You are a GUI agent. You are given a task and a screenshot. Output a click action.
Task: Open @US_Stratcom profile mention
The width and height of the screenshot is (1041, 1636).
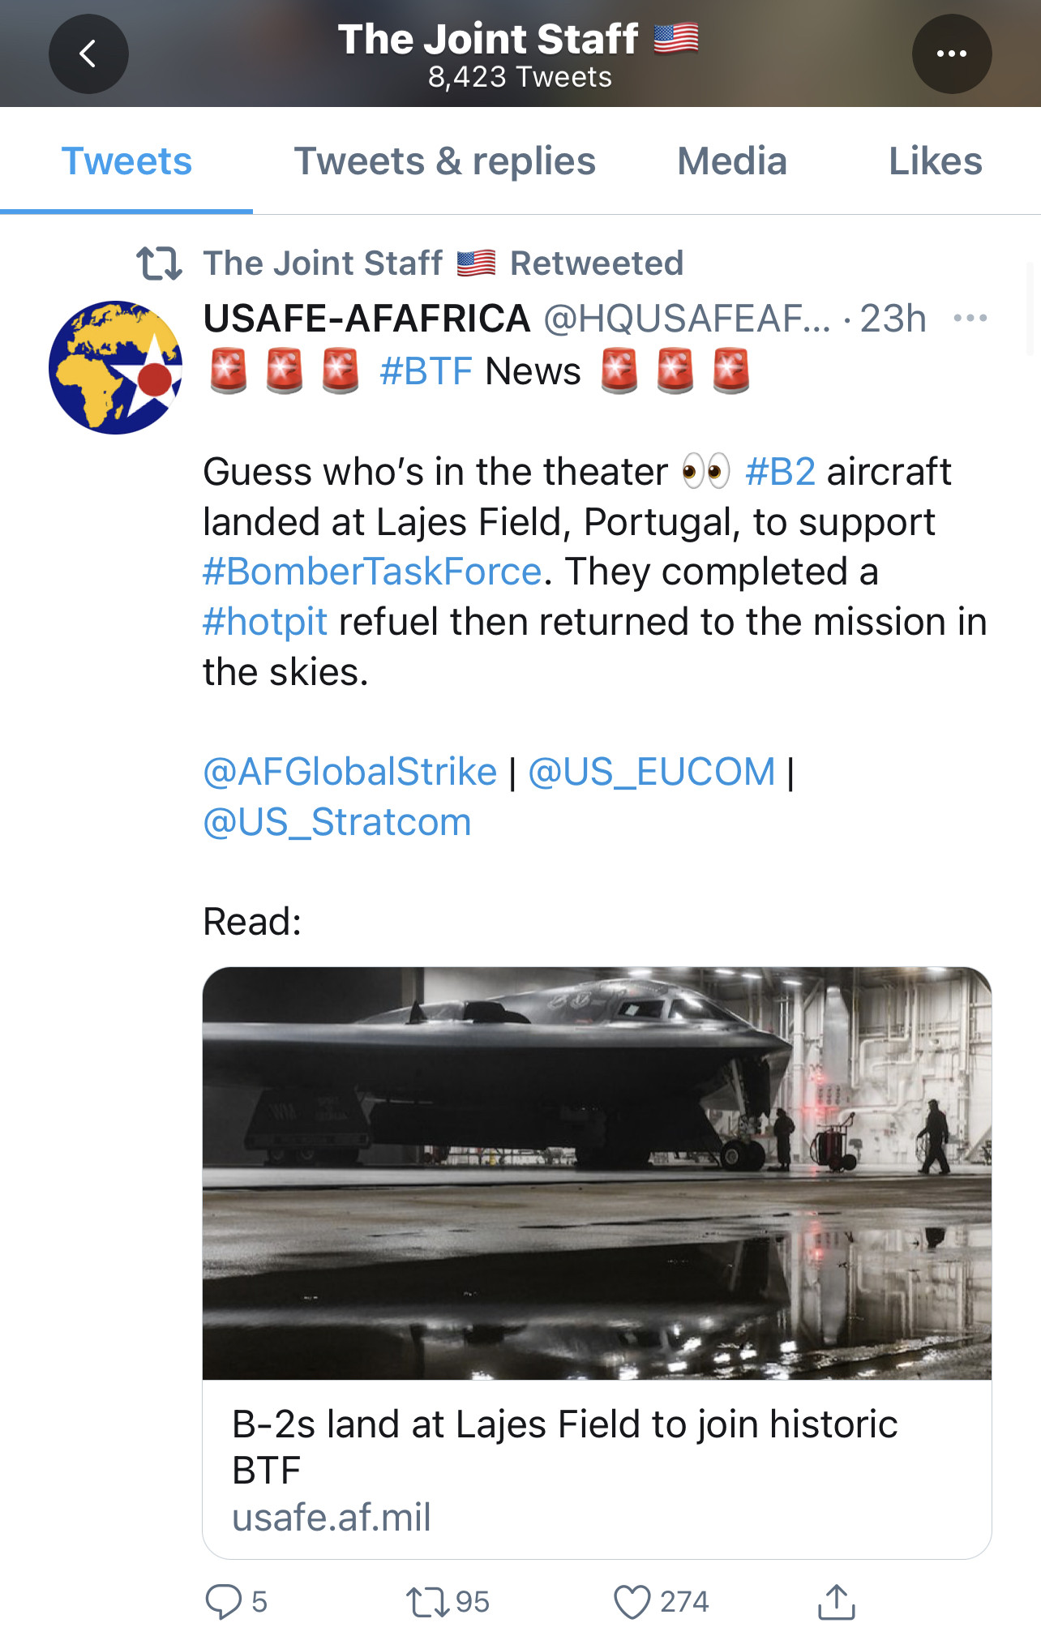(x=336, y=822)
